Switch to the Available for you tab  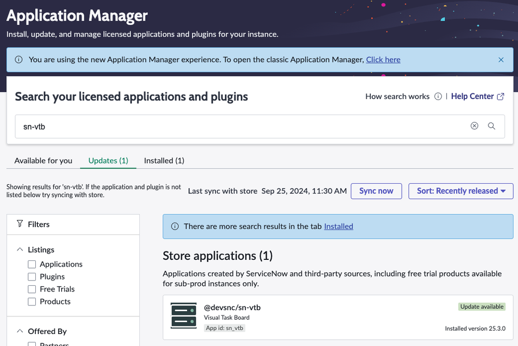(44, 161)
